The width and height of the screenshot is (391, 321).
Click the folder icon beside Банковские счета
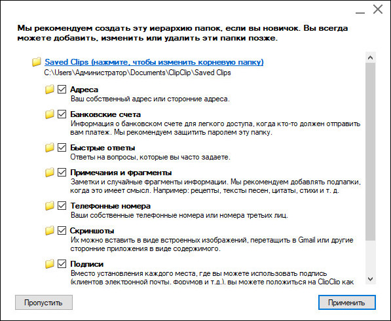tap(49, 114)
